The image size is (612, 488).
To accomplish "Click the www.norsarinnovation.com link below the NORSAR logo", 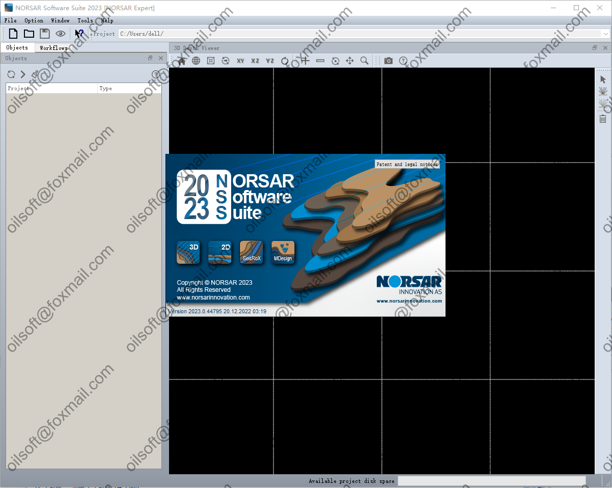I will click(x=409, y=301).
